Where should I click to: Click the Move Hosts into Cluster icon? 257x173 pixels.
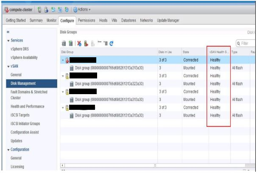click(x=46, y=10)
